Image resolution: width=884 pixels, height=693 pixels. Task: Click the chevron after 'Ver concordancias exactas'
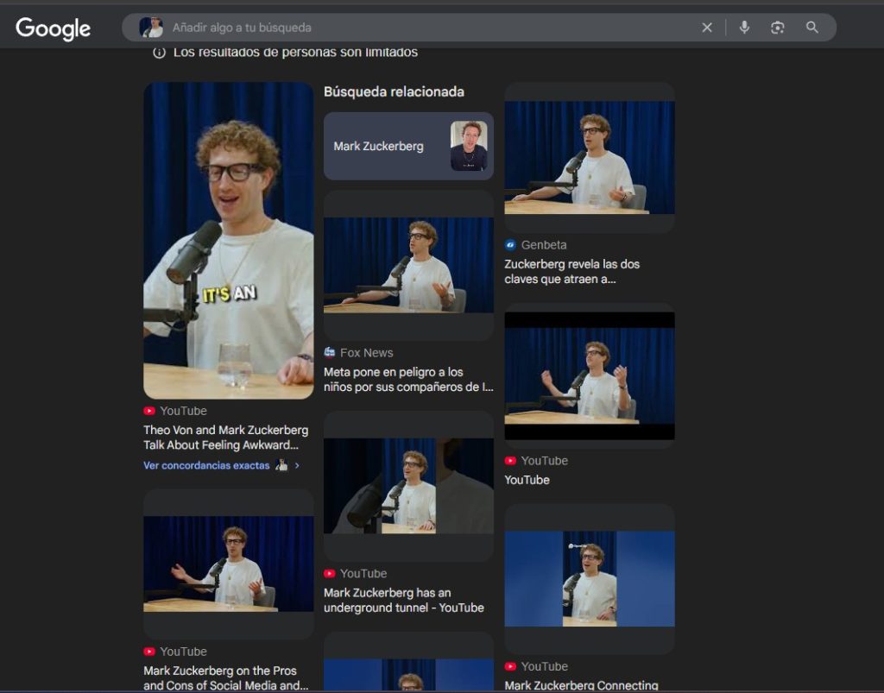297,465
